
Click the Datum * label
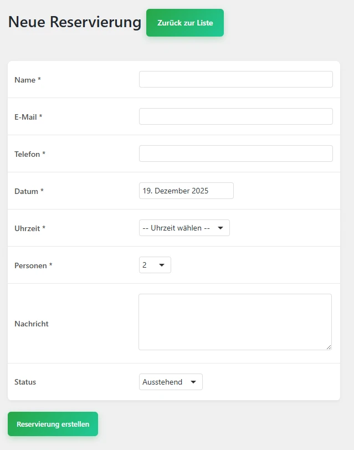pos(29,191)
